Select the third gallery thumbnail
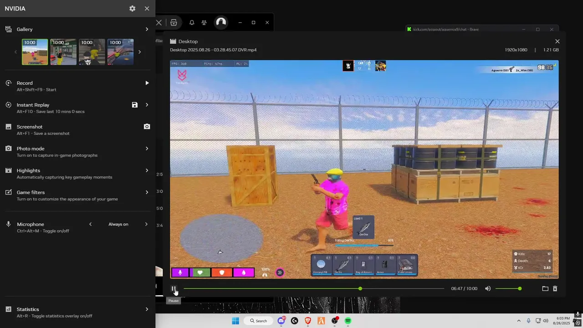 [x=92, y=52]
